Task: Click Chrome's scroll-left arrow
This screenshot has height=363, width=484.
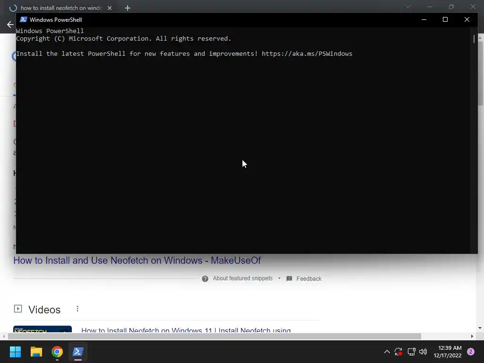Action: pos(3,336)
